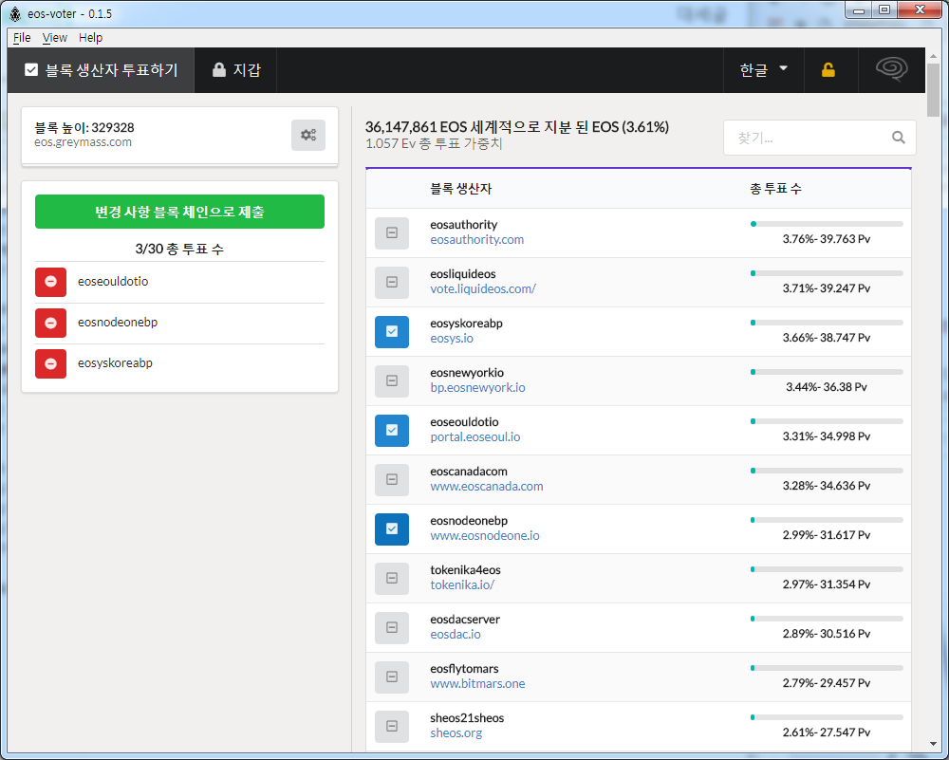This screenshot has height=760, width=949.
Task: Click the tokenika4eos vote progress bar
Action: click(827, 569)
